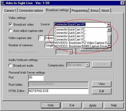Click the Port input field
Image resolution: width=126 pixels, height=111 pixels.
click(x=36, y=78)
